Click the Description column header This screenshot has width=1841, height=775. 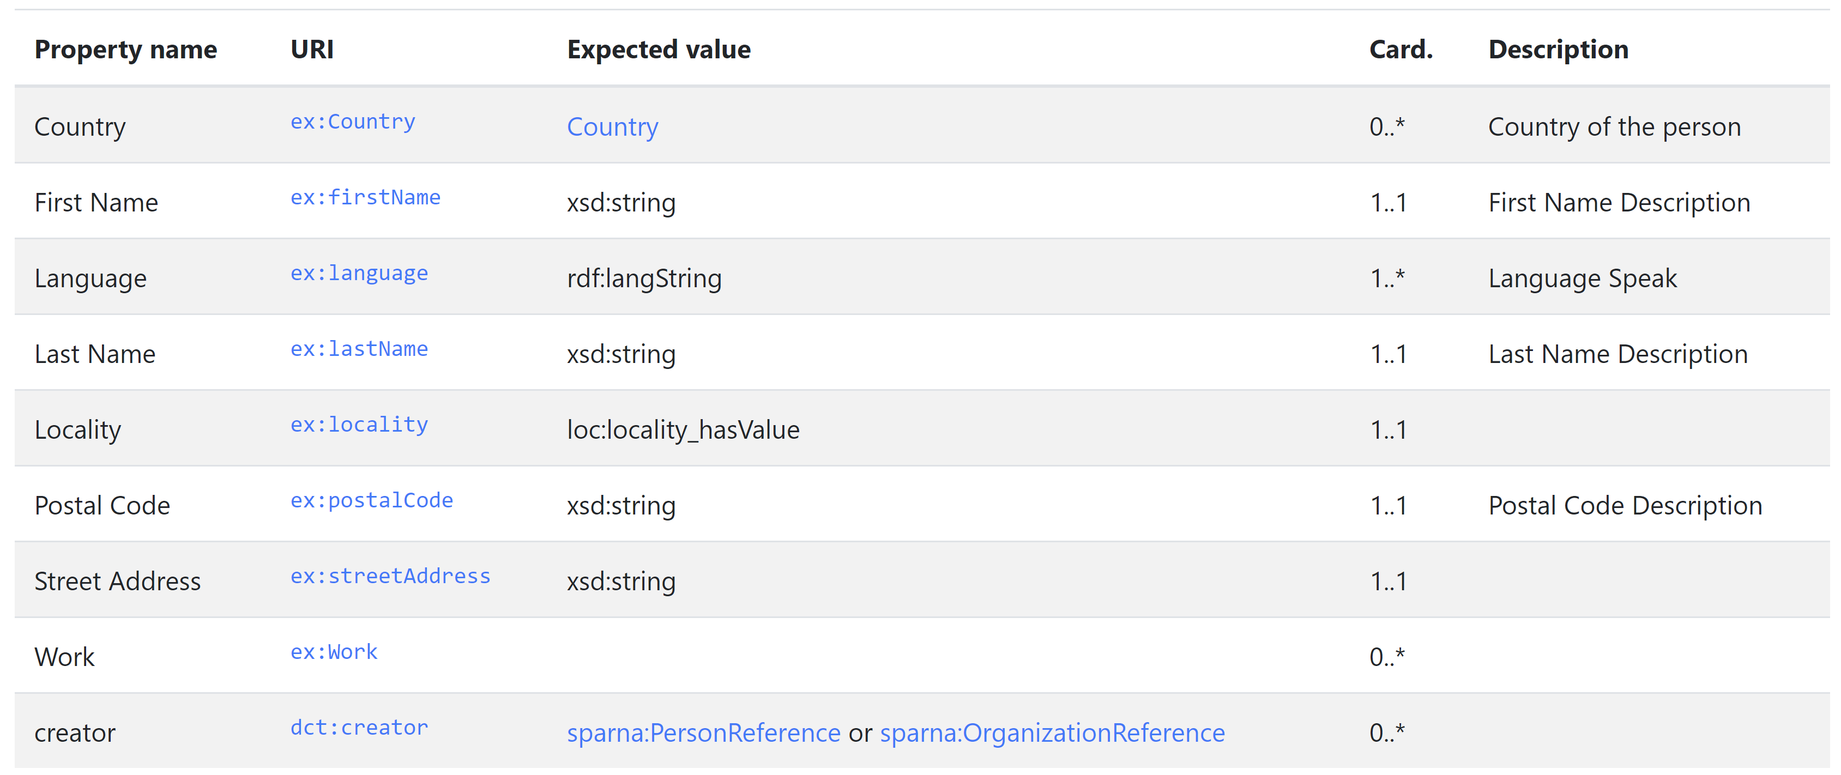click(1558, 49)
